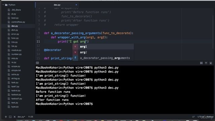
Task: Click the a_decorator_passing_arguments function definition
Action: point(76,33)
